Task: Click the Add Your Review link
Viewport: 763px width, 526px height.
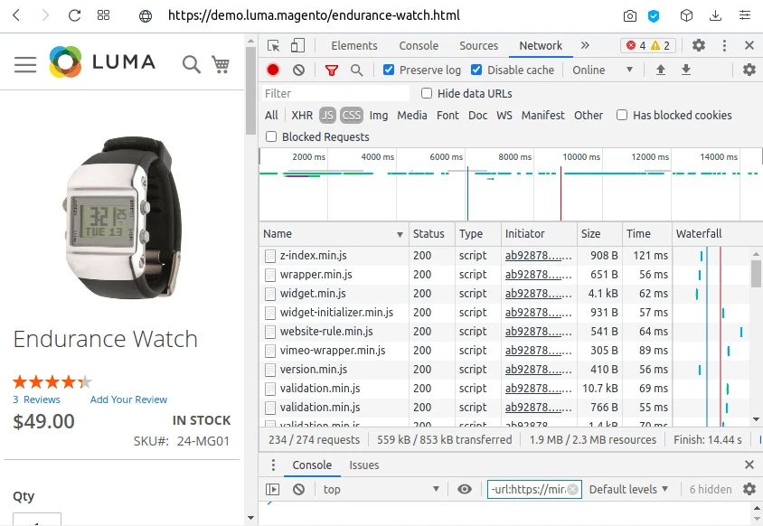Action: click(128, 399)
